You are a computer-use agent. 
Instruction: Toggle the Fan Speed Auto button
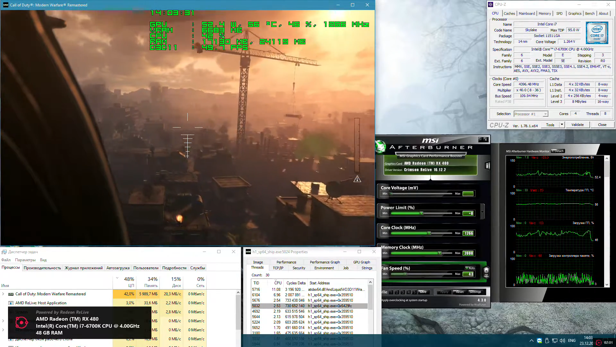pyautogui.click(x=470, y=268)
